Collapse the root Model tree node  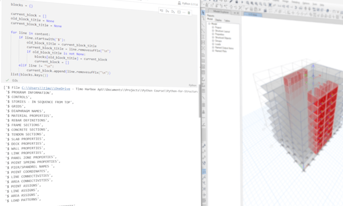(209, 23)
